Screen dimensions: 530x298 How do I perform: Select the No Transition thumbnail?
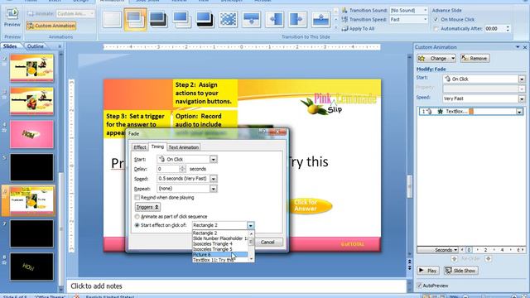click(113, 20)
